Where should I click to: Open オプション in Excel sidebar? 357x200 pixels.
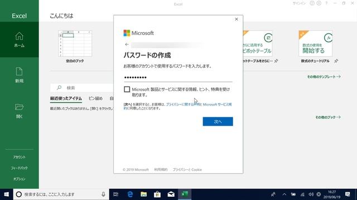pos(20,179)
